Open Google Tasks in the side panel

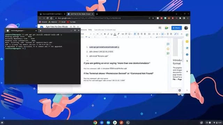point(187,48)
